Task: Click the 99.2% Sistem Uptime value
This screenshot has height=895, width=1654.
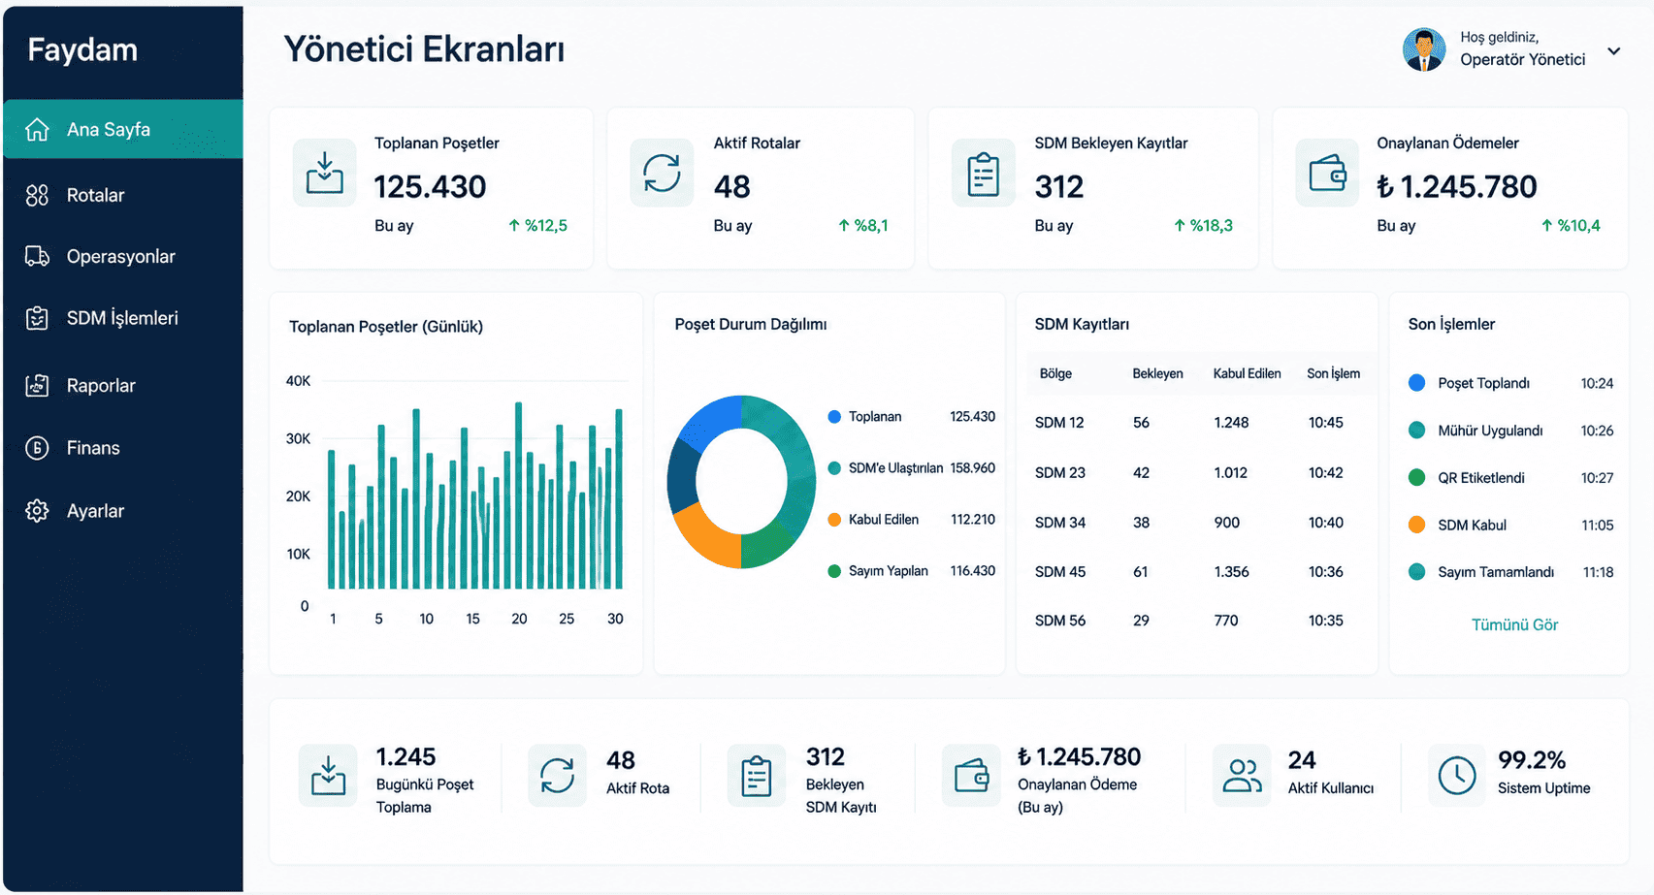Action: pos(1532,760)
